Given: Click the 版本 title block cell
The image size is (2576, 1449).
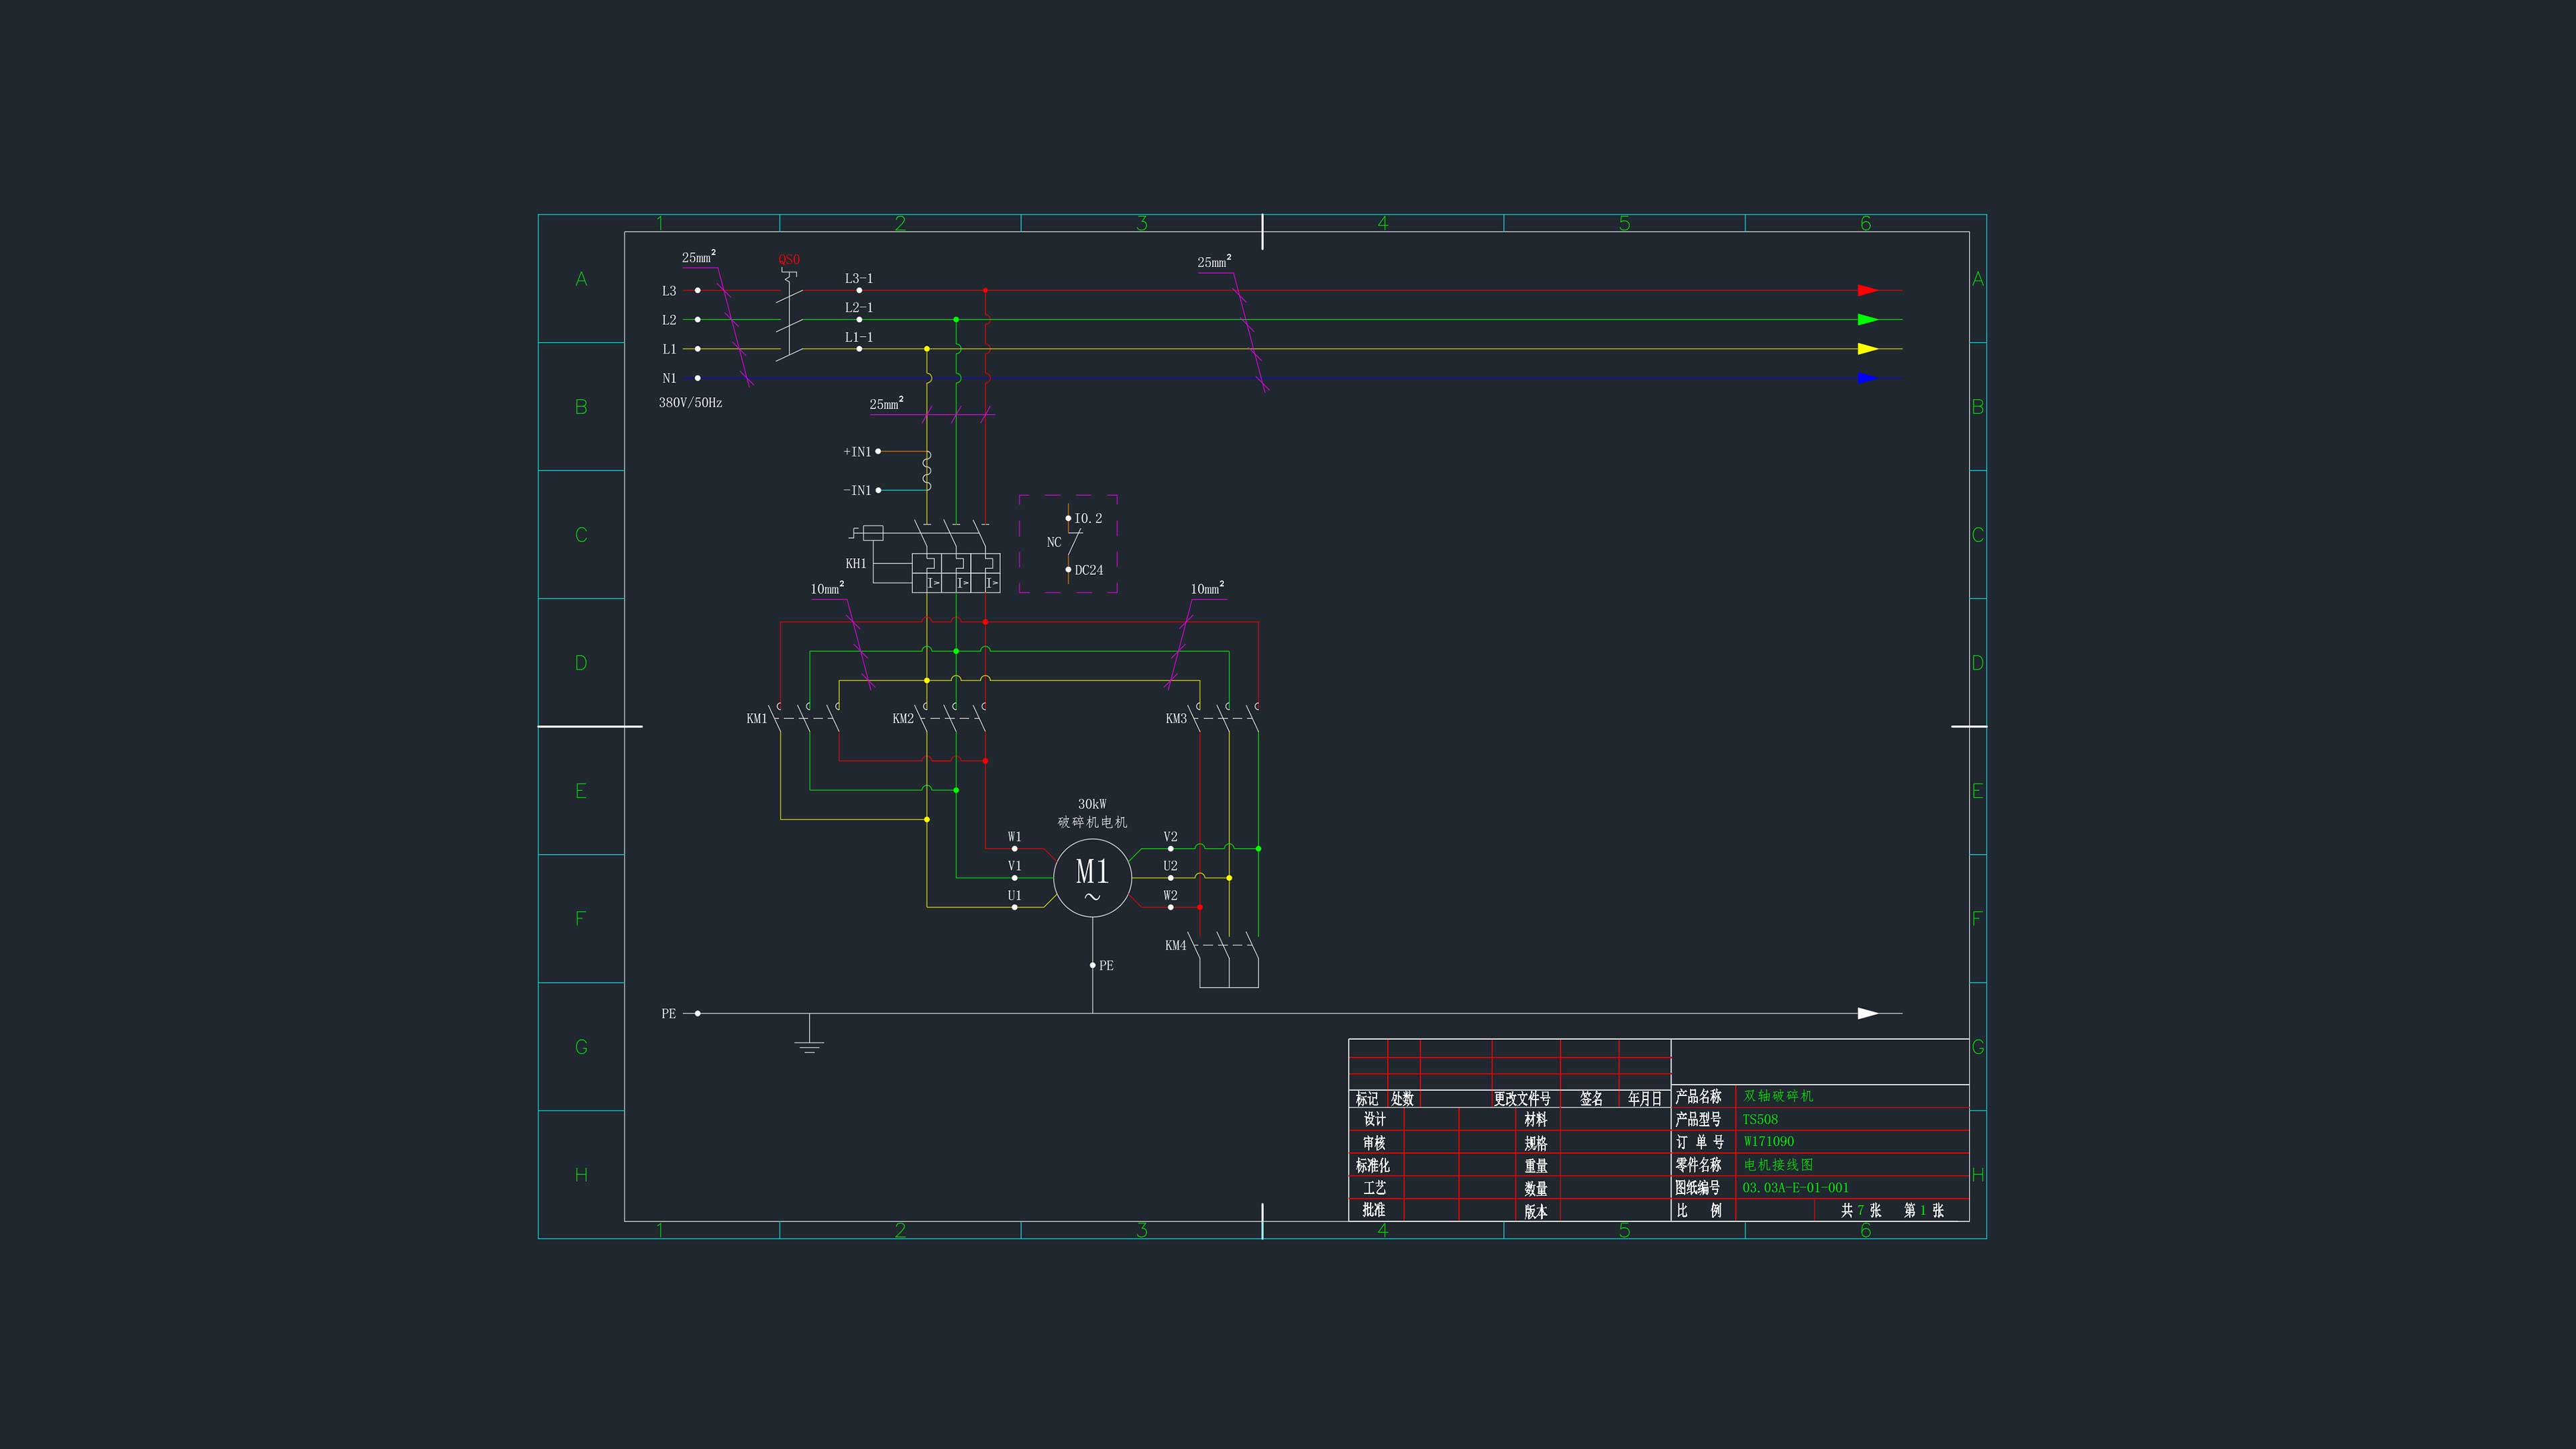Looking at the screenshot, I should click(1536, 1212).
